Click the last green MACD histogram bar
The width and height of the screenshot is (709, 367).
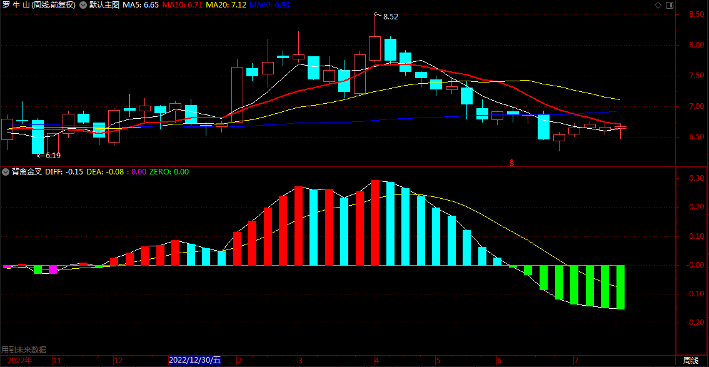(x=620, y=288)
